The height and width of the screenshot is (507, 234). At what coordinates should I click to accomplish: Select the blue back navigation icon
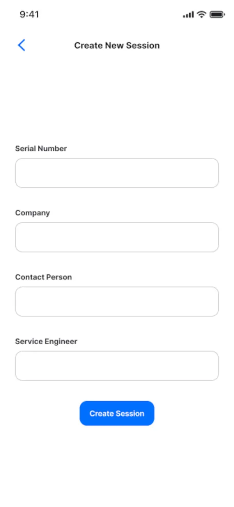click(x=22, y=45)
